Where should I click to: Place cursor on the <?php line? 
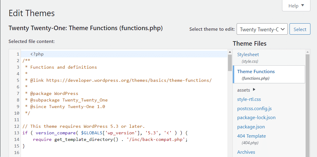[37, 54]
